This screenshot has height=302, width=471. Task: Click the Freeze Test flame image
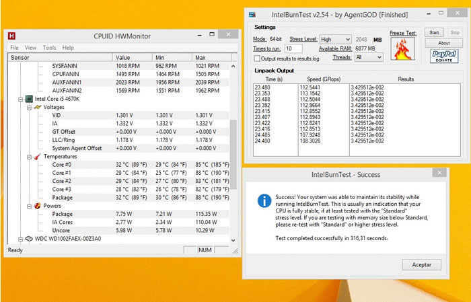[x=403, y=48]
